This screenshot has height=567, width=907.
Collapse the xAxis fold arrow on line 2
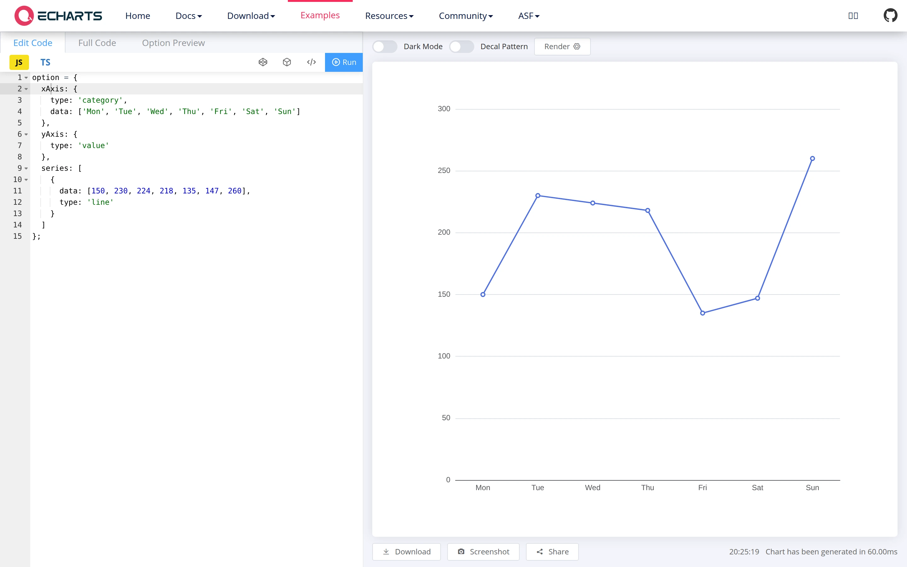coord(26,89)
